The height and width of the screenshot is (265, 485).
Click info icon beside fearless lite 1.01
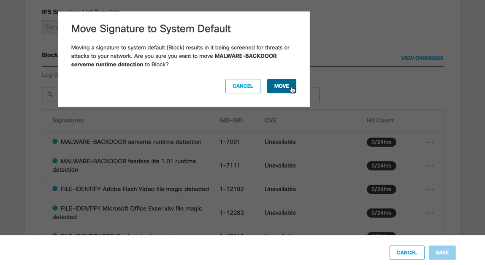click(x=55, y=161)
